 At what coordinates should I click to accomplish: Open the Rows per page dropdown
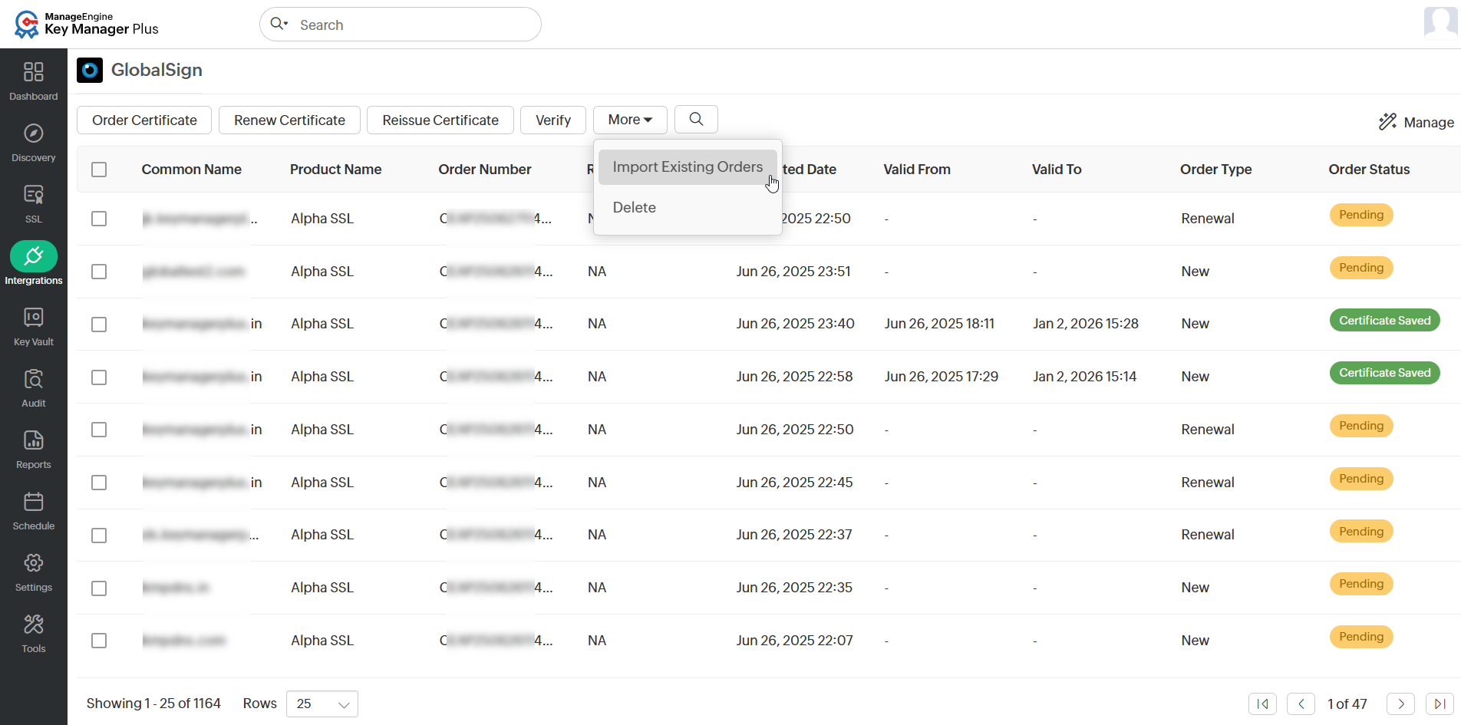coord(322,704)
